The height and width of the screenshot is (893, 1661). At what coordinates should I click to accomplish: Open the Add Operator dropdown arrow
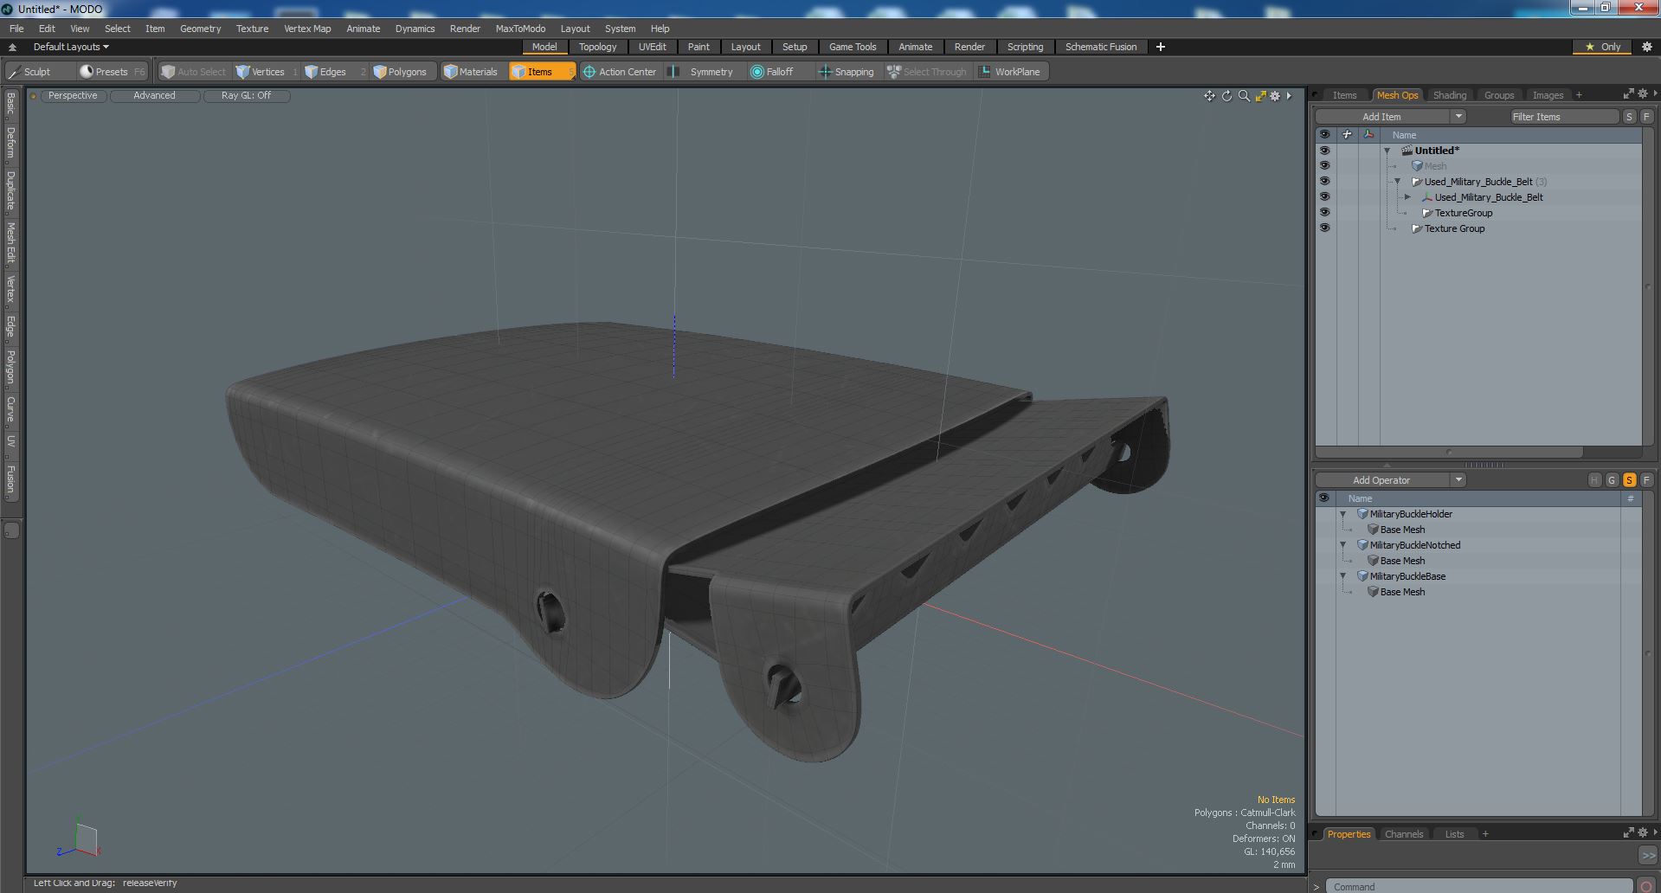(1458, 480)
